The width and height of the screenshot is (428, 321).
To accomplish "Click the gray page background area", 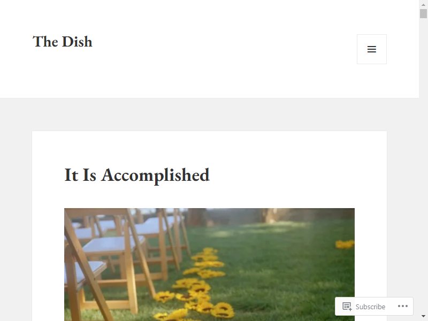I will (209, 114).
